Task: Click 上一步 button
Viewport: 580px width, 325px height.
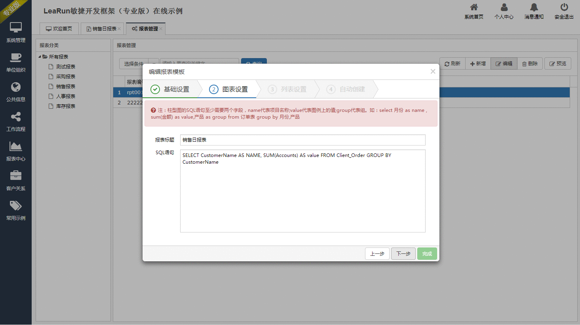Action: [377, 254]
